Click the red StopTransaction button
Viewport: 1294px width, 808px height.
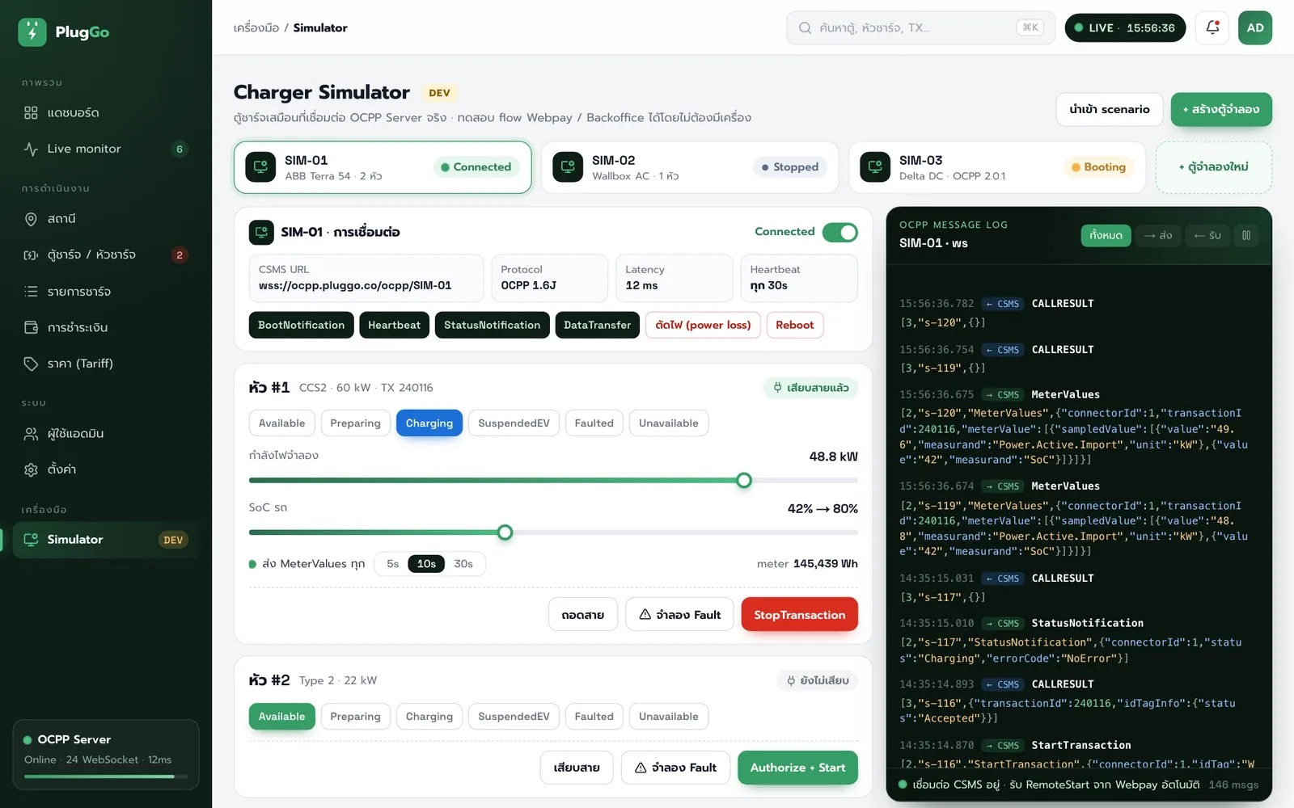click(800, 615)
